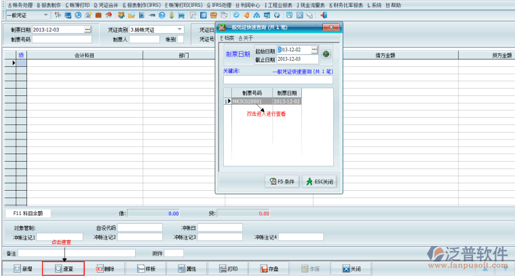Viewport: 515px width, 276px height.
Task: Toggle the 帐别 checkbox
Action: pyautogui.click(x=180, y=39)
